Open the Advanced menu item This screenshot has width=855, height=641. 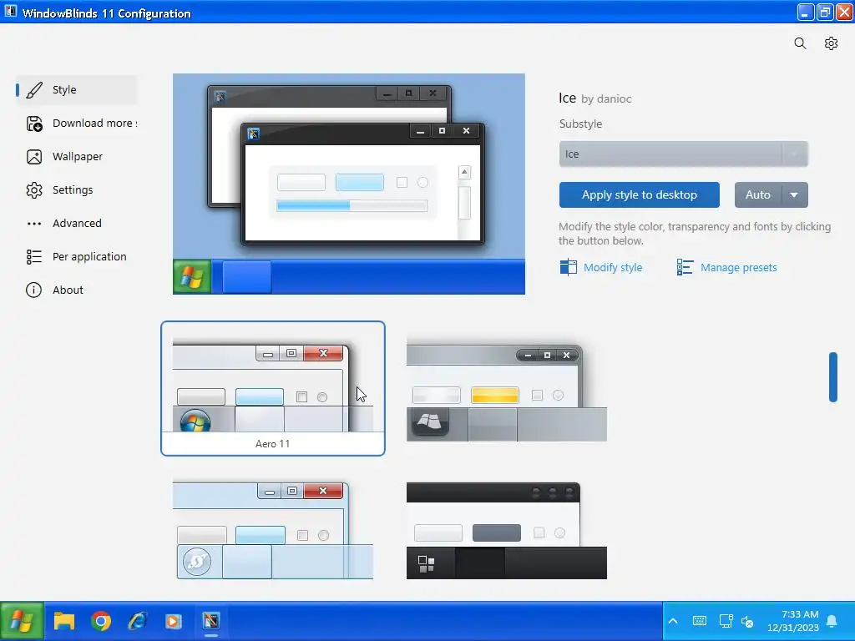point(76,224)
